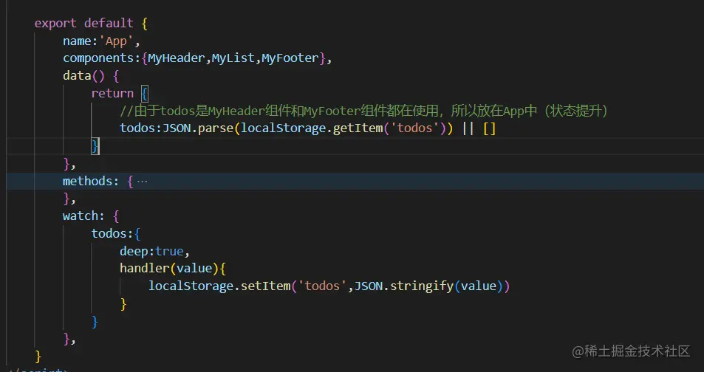Click 'todos:{' inside watch block
Image resolution: width=704 pixels, height=372 pixels.
116,234
